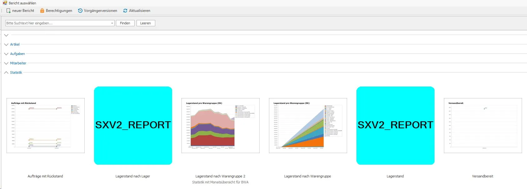Click the Bericht auswählen window icon
Viewport: 527px width, 189px height.
[x=5, y=3]
